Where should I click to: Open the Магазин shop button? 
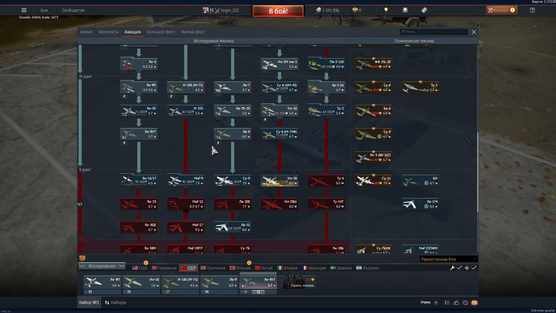(x=502, y=10)
